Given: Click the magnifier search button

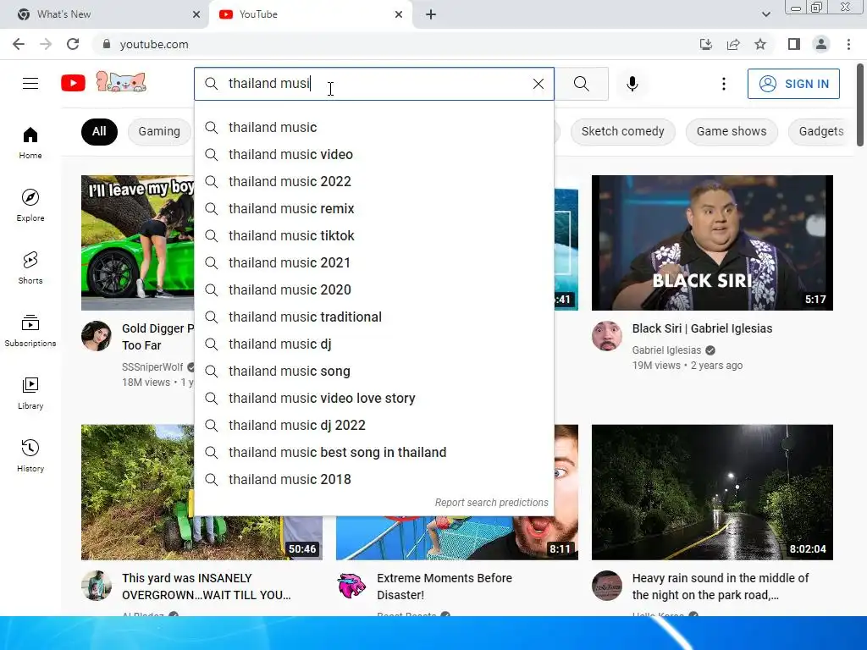Looking at the screenshot, I should [581, 84].
